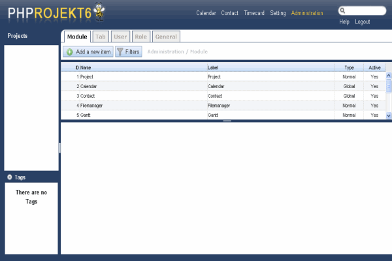This screenshot has height=261, width=392.
Task: Click ID 4 cell in Filemanager row
Action: (71, 106)
